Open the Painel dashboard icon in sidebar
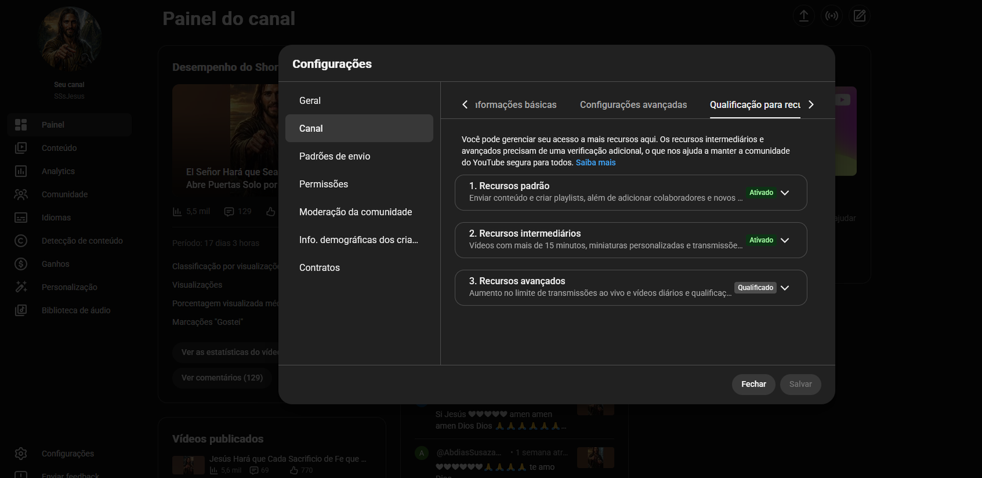 point(21,125)
